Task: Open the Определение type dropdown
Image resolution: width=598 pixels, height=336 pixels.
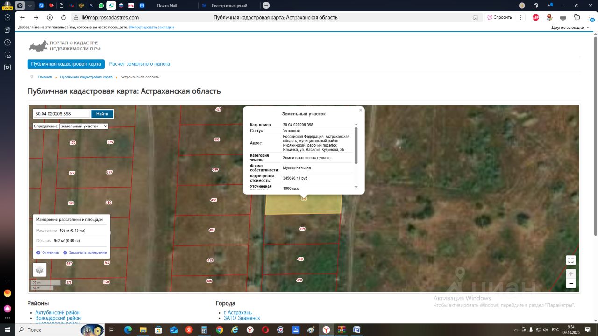Action: pyautogui.click(x=84, y=126)
